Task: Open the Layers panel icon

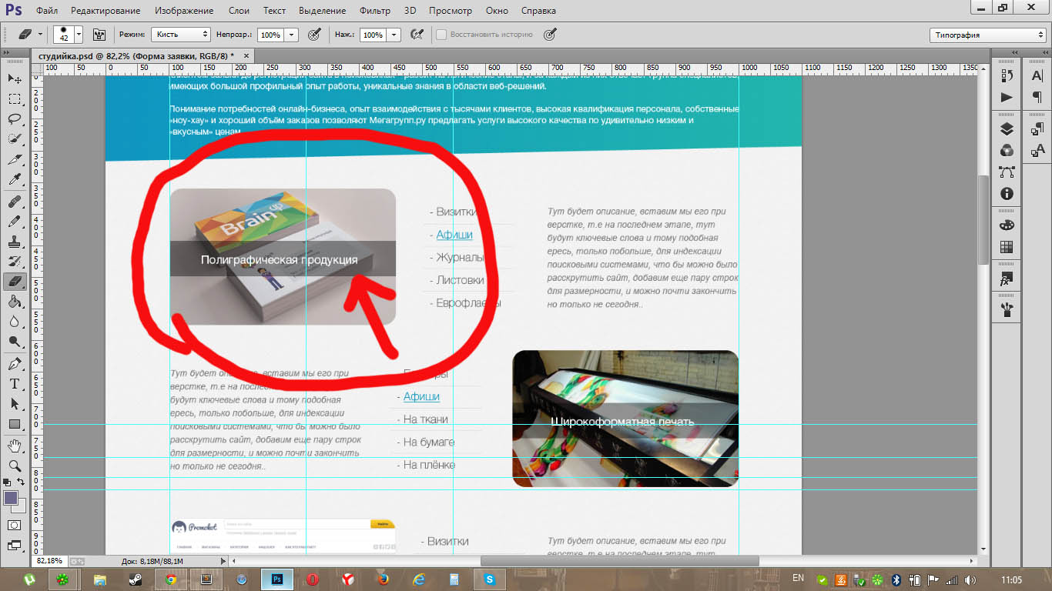Action: (1007, 129)
